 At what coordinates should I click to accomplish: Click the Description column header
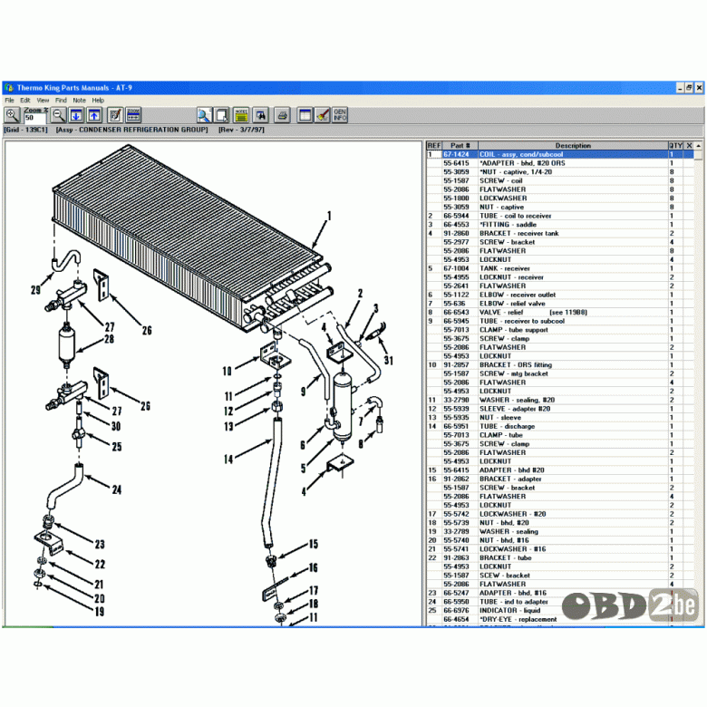pyautogui.click(x=573, y=146)
